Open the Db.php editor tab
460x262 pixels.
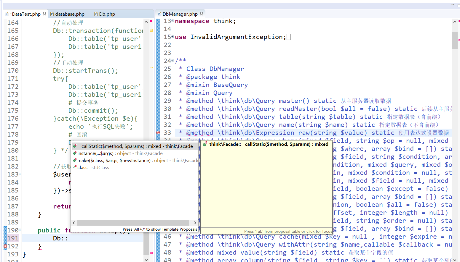(x=107, y=14)
